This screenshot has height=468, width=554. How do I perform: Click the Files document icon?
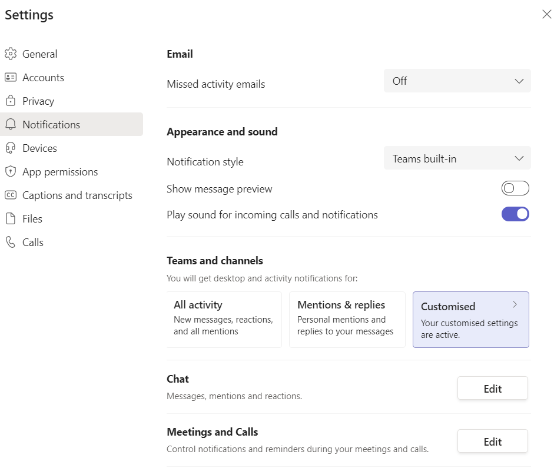coord(11,218)
